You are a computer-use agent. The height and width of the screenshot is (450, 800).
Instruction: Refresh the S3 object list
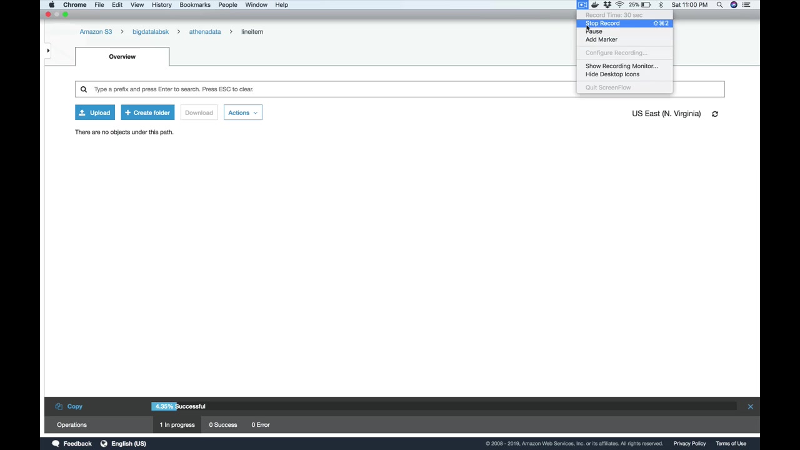[x=715, y=114]
